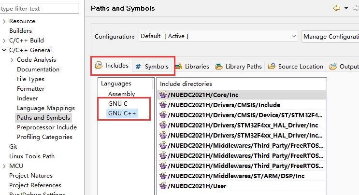Open the Preprocessor Include page
The image size is (359, 195).
(47, 127)
